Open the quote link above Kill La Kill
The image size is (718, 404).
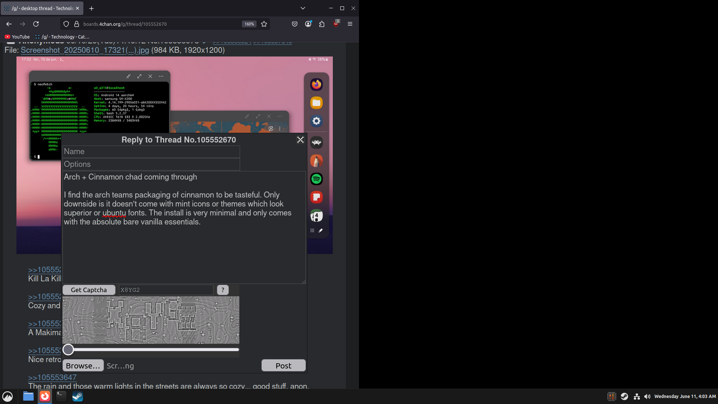(45, 270)
